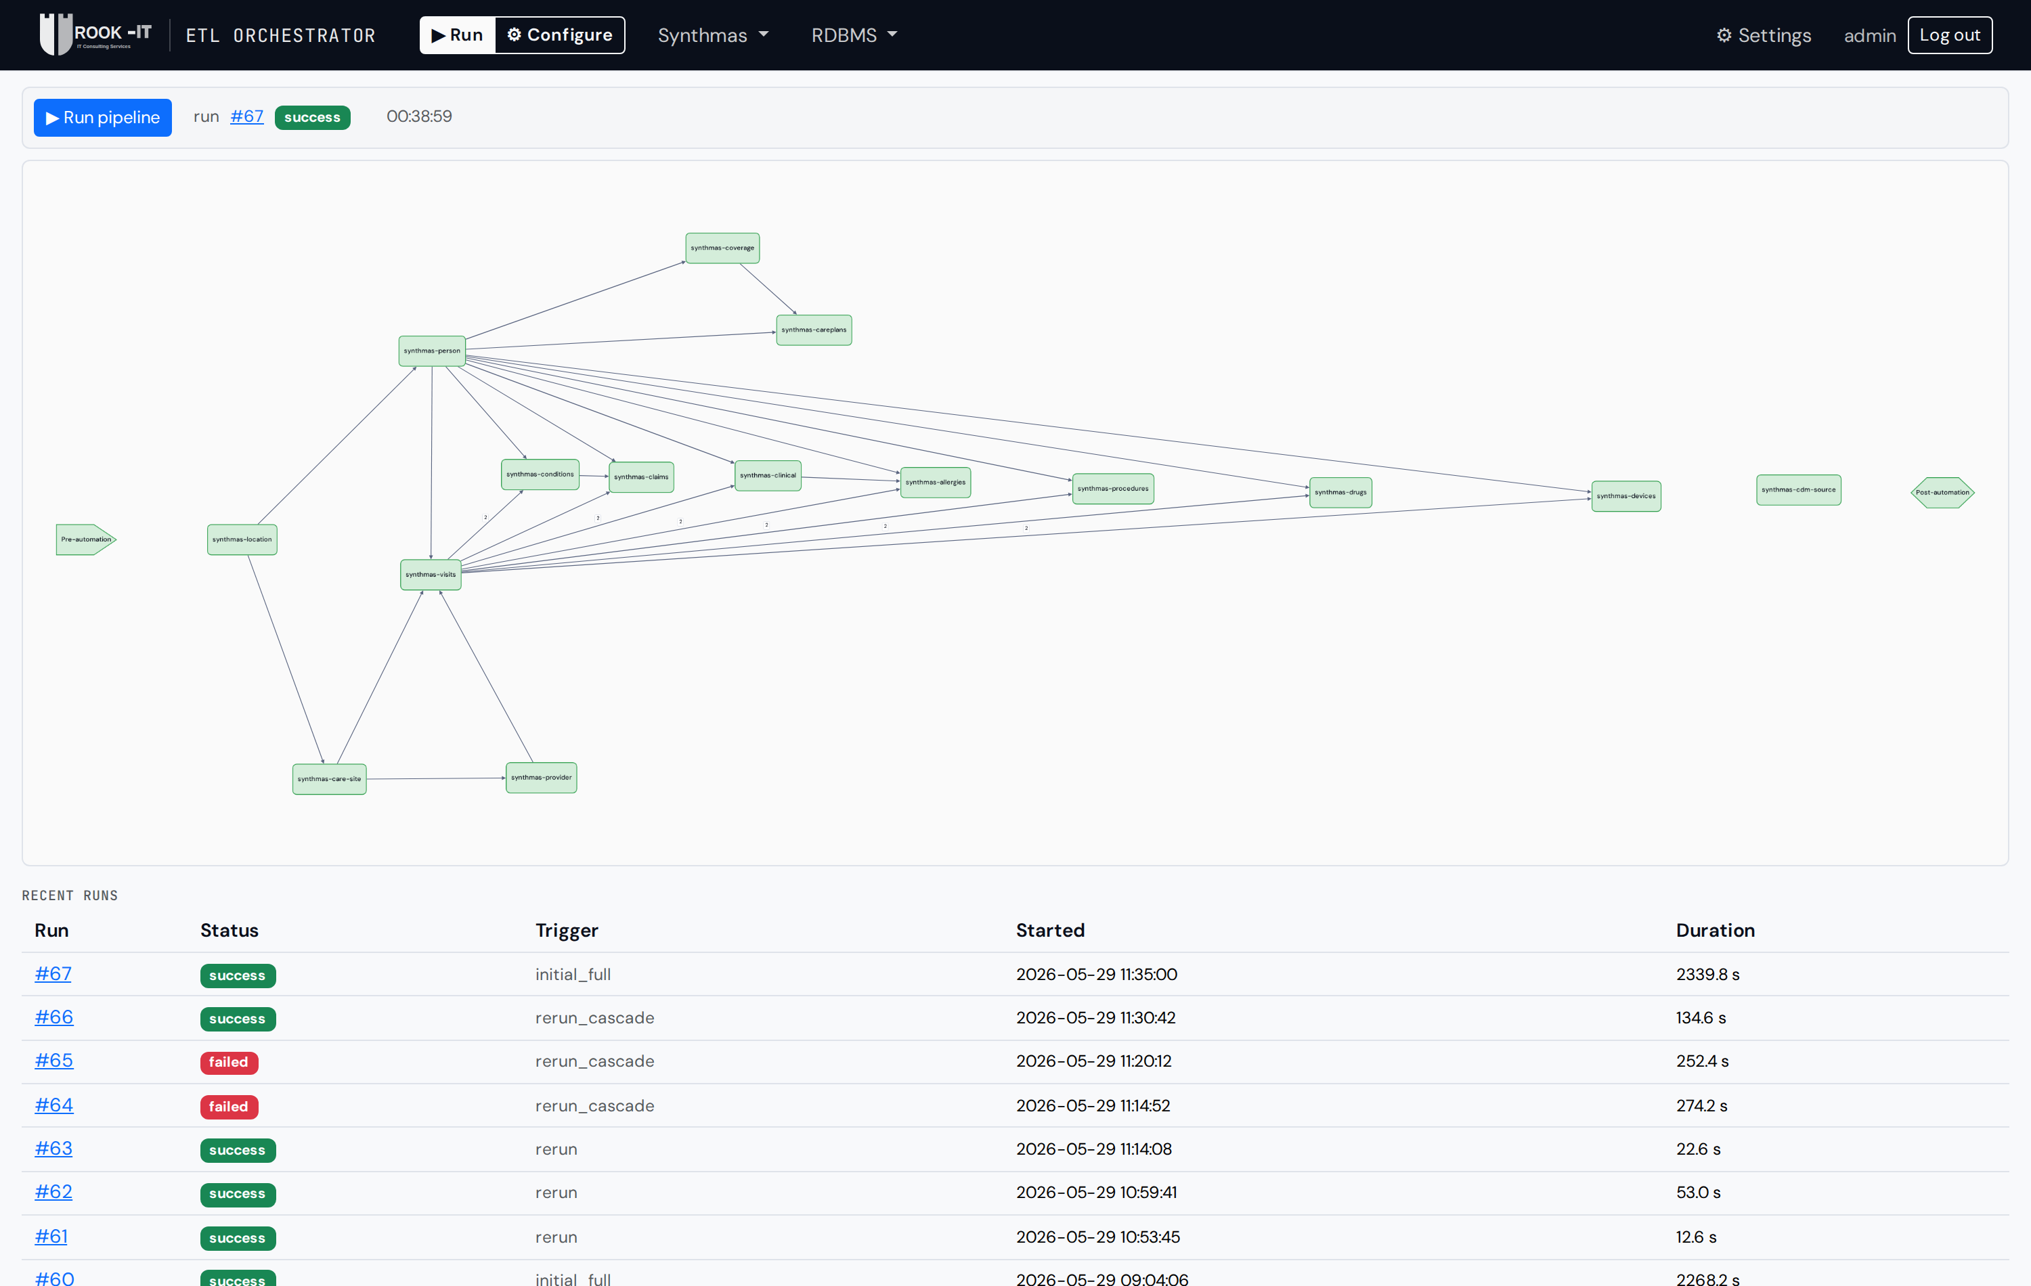Open failed run #65 in table

point(54,1060)
